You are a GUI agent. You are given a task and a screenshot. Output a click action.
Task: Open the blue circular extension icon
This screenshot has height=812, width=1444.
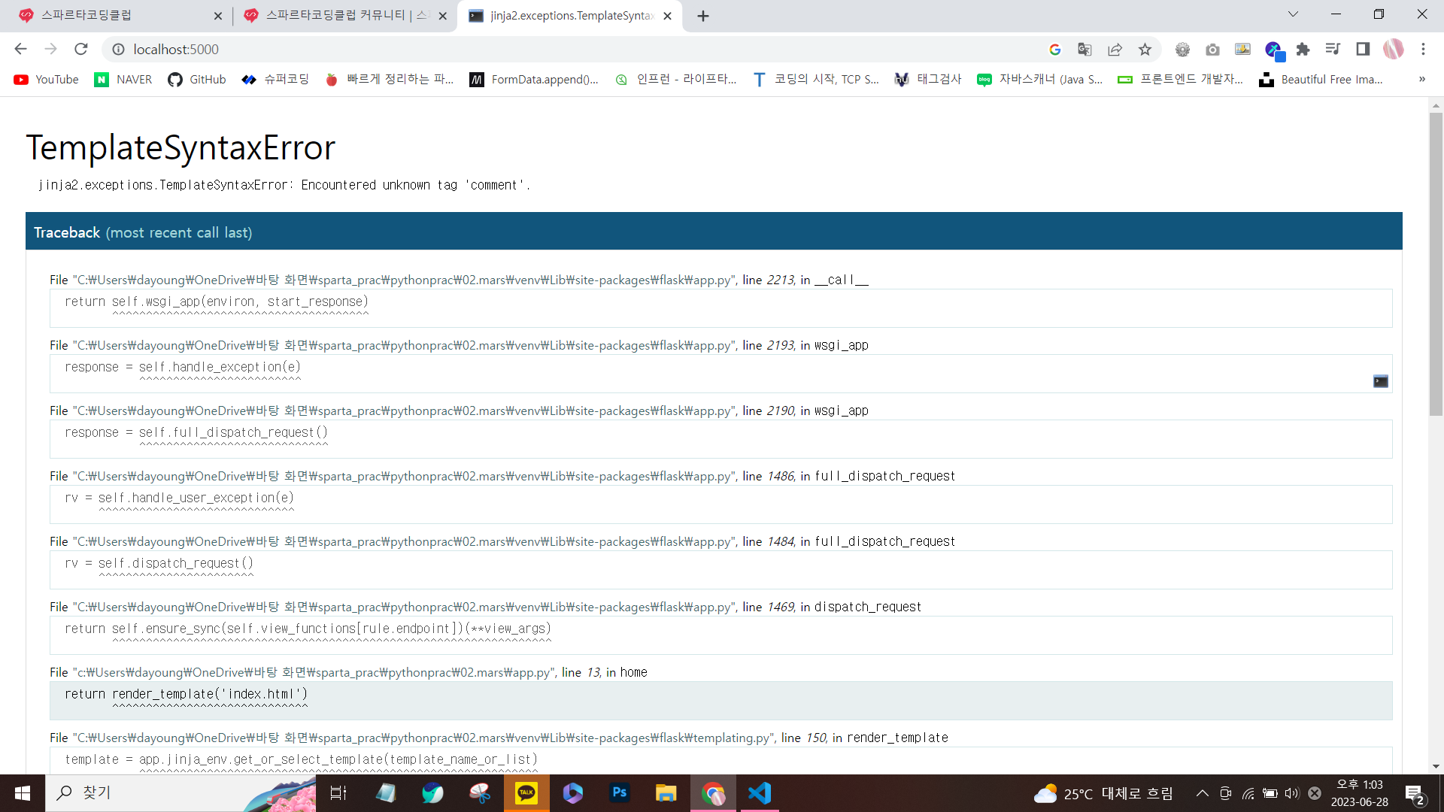point(1273,50)
